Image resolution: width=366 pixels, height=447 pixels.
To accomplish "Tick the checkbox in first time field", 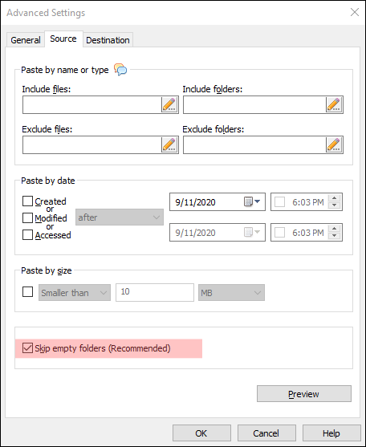I will 279,202.
